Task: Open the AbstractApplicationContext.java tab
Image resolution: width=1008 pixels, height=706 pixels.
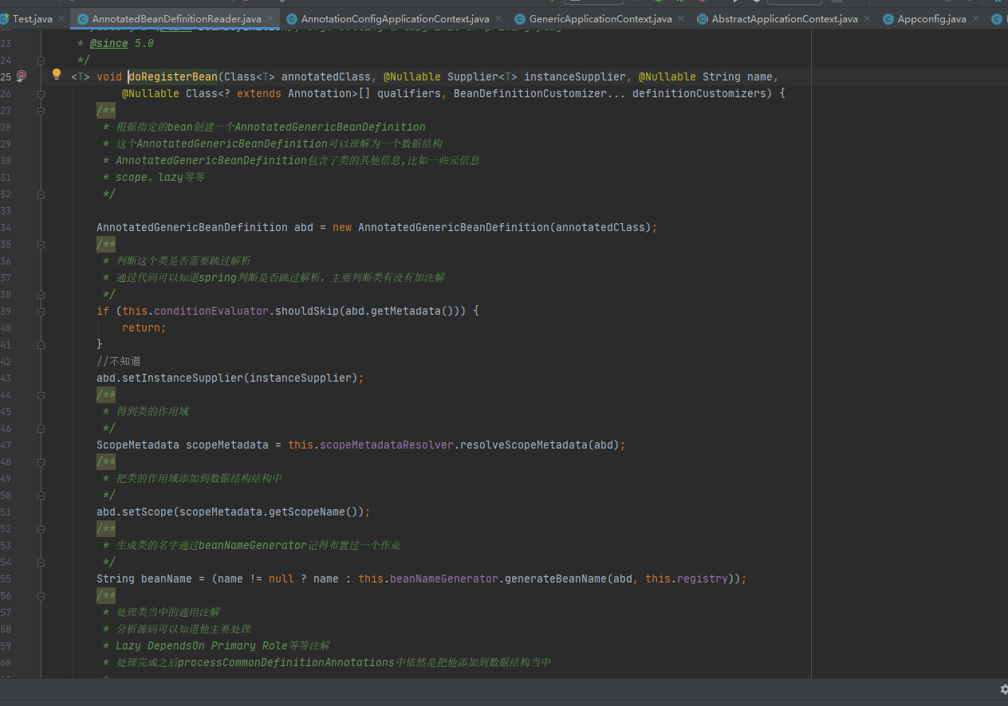Action: [x=784, y=18]
